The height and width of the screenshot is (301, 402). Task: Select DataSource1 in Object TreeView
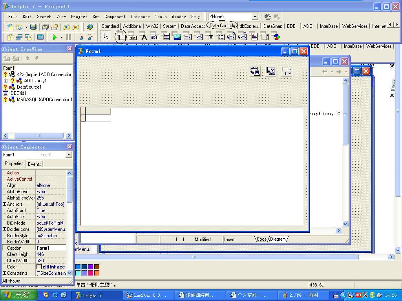pos(29,87)
